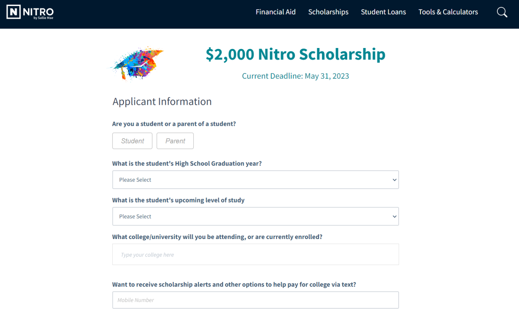The height and width of the screenshot is (309, 519).
Task: Click the Nitro by Sallie Mae logo
Action: click(30, 12)
